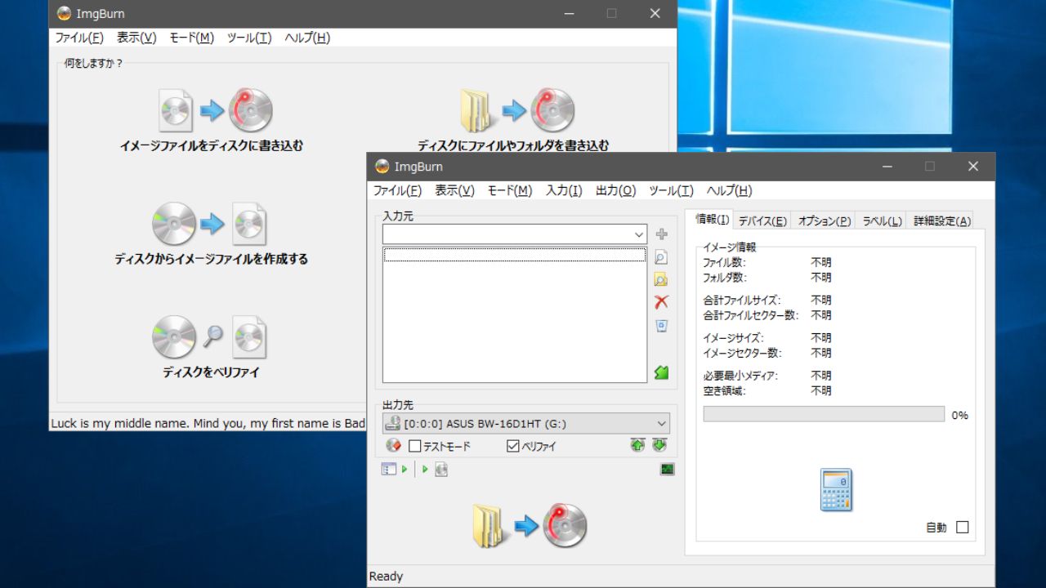Close the front ImgBurn window
This screenshot has height=588, width=1046.
coord(972,167)
